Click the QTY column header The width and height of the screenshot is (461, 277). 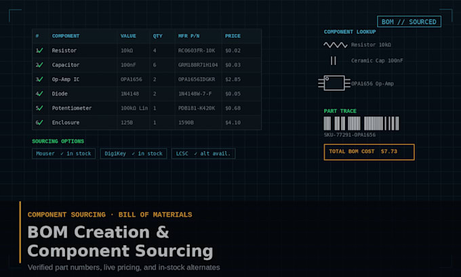coord(157,36)
